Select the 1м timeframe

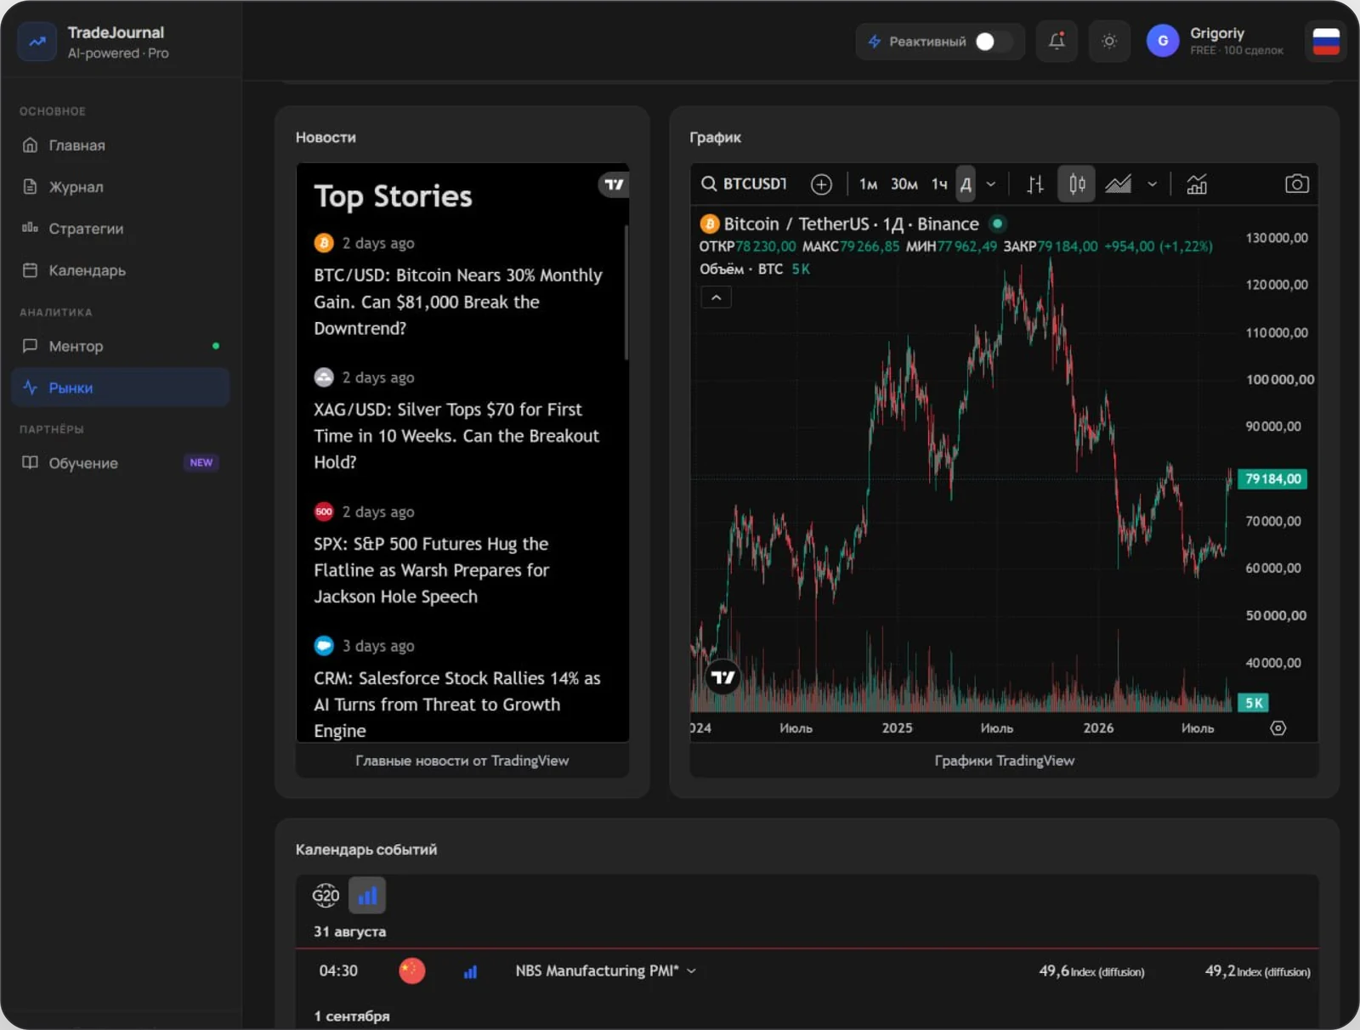pos(868,184)
